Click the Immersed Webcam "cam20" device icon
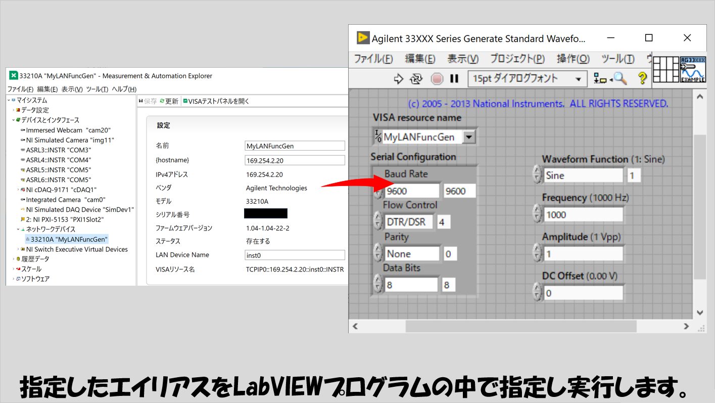This screenshot has width=715, height=403. pyautogui.click(x=23, y=130)
